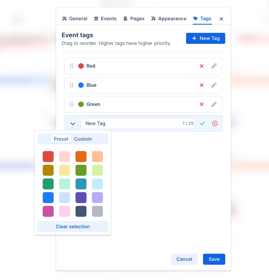269x280 pixels.
Task: Create a new tag with the New Tag button
Action: [206, 38]
